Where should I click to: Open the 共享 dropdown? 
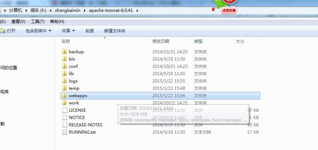tap(68, 31)
